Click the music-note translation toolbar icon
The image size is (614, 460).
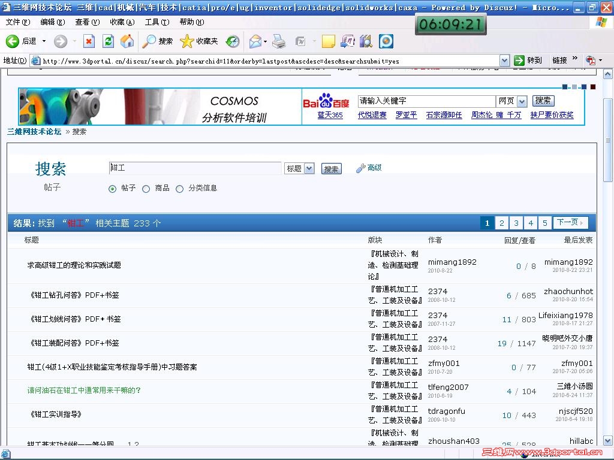(347, 41)
